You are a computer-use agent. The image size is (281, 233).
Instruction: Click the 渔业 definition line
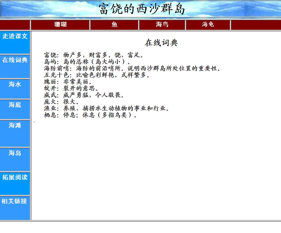coord(106,108)
